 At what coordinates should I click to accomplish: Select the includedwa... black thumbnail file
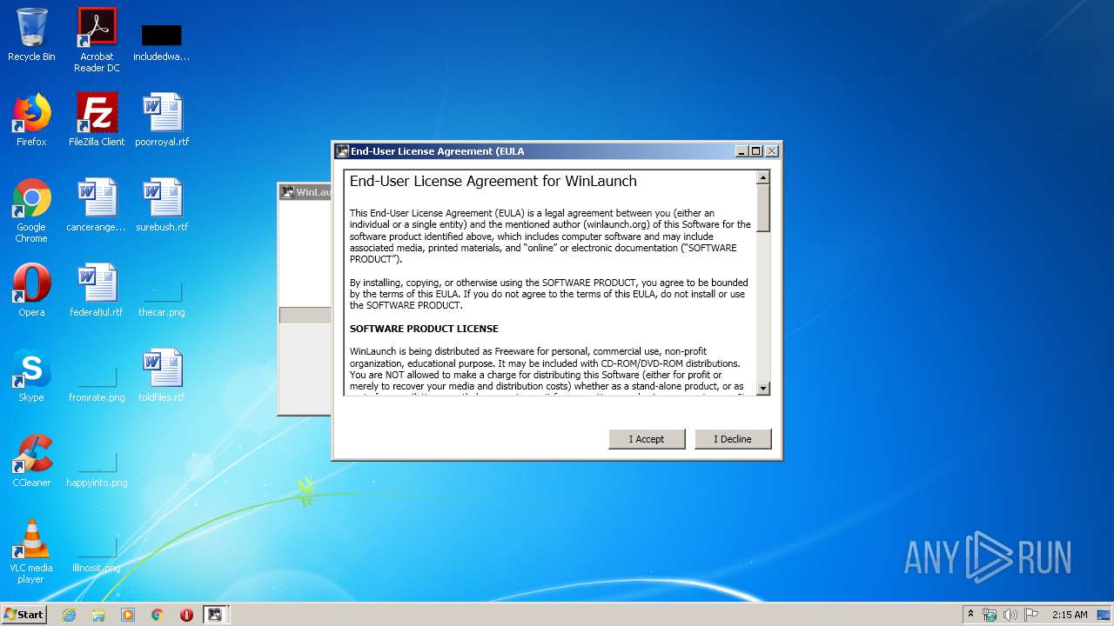tap(161, 42)
